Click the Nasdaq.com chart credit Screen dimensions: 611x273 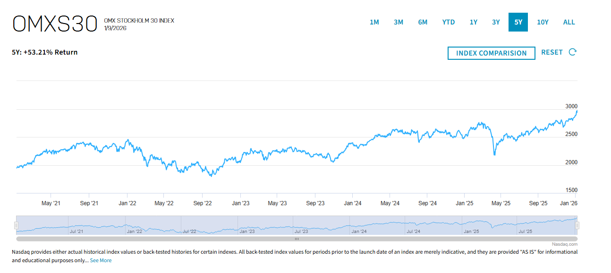[x=564, y=244]
